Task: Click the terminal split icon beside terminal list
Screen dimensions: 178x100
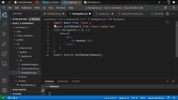Action: point(43,90)
